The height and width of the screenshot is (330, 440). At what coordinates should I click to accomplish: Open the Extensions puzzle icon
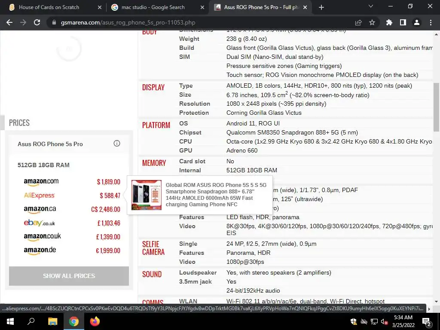(x=389, y=22)
